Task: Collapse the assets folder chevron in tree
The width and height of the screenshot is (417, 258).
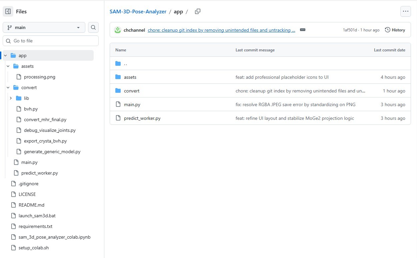Action: [8, 66]
